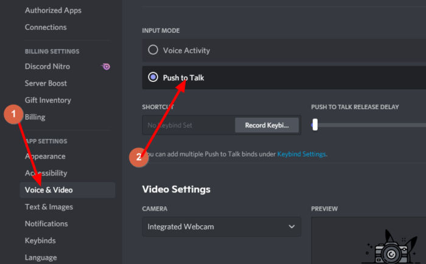Image resolution: width=426 pixels, height=264 pixels.
Task: Open Server Boost settings
Action: pos(46,83)
